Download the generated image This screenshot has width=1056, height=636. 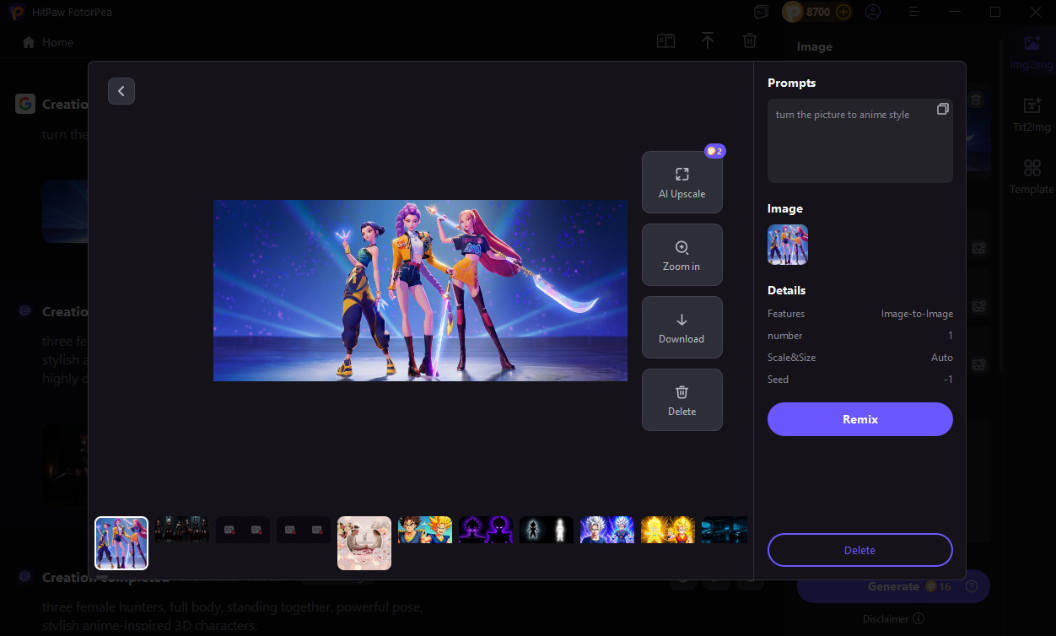682,327
